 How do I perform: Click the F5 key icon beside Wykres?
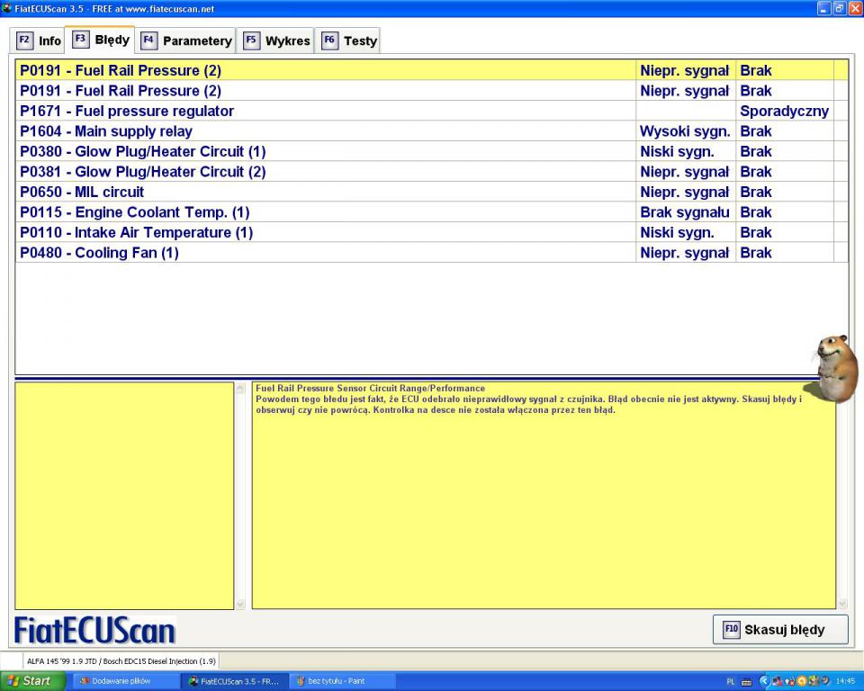click(x=251, y=40)
